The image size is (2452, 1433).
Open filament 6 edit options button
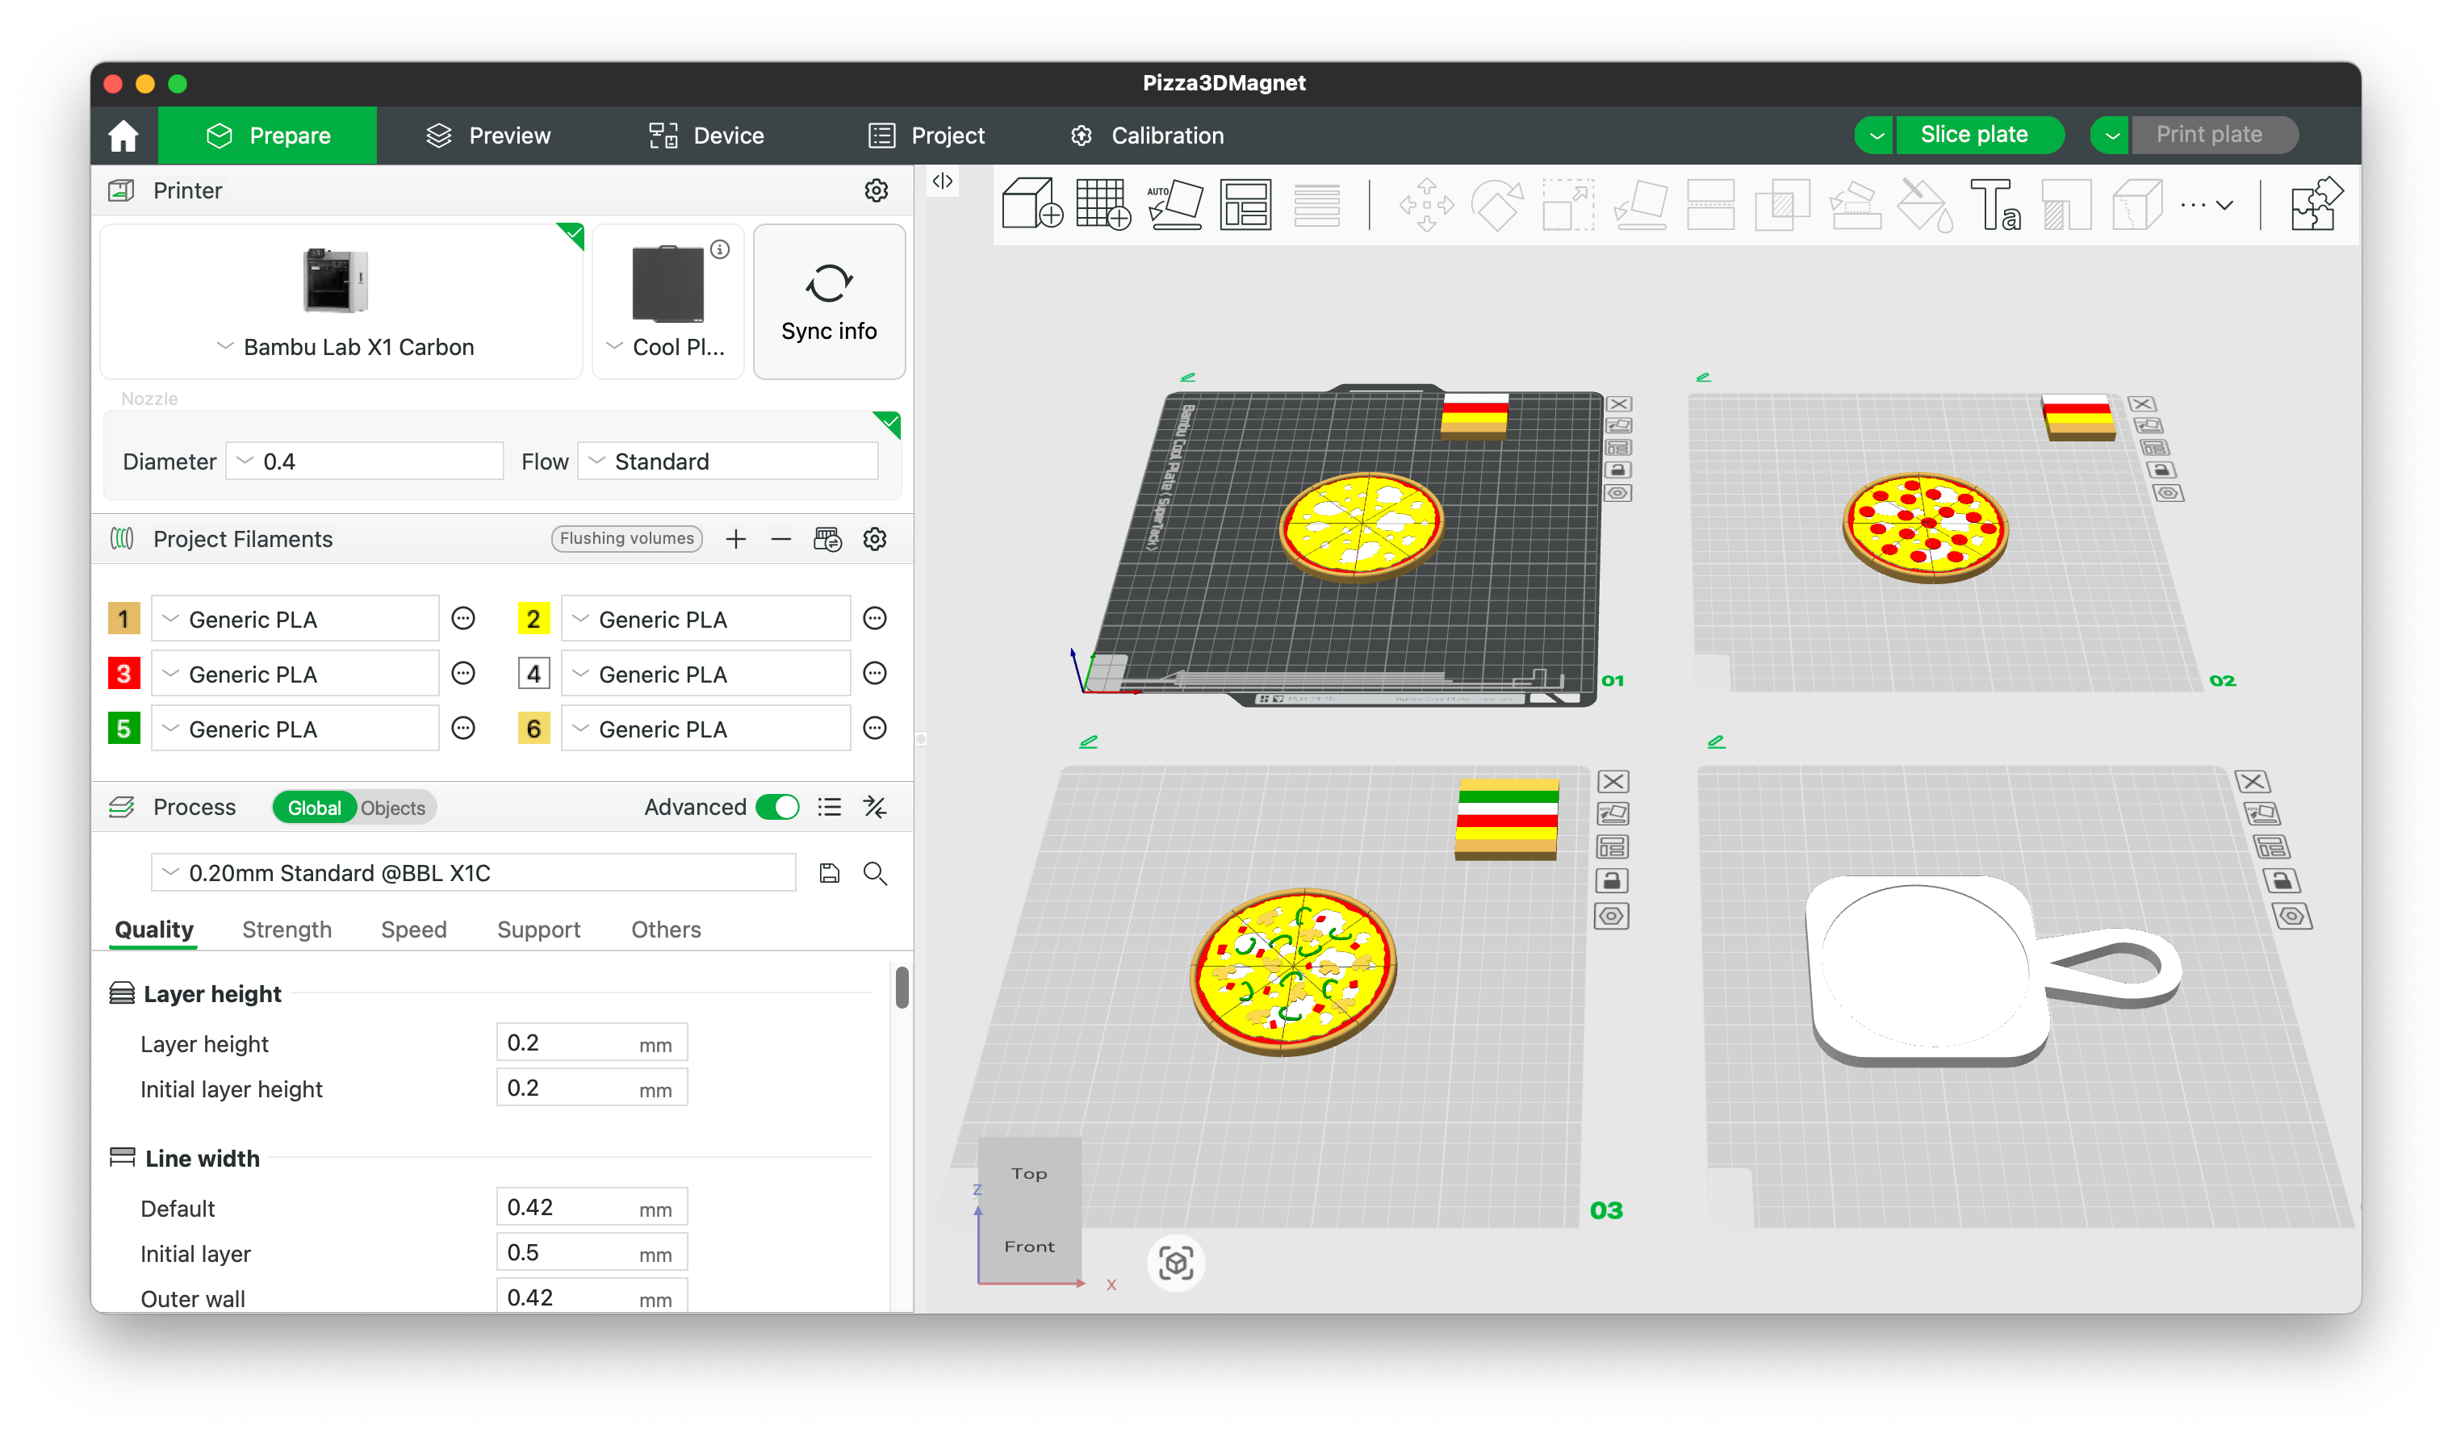click(x=875, y=728)
